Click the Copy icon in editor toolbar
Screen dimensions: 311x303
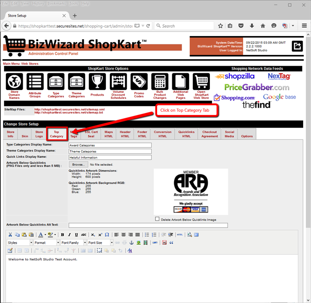point(17,235)
